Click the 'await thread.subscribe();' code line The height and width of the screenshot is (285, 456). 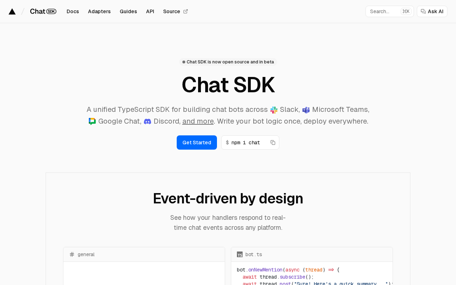[x=278, y=277]
